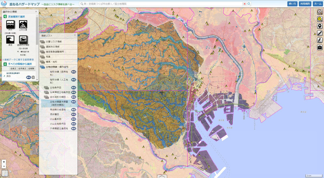The width and height of the screenshot is (324, 178).
Task: Click green plus beside すべての情報から選択
Action: point(5,64)
